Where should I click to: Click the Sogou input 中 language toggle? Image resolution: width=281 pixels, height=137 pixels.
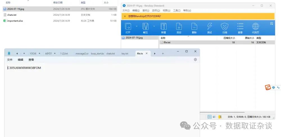[x=273, y=88]
